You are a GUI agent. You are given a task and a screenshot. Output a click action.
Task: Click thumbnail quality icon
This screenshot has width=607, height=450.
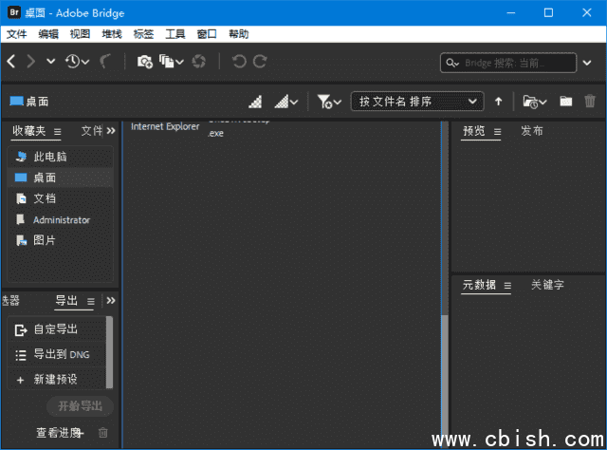click(x=255, y=102)
